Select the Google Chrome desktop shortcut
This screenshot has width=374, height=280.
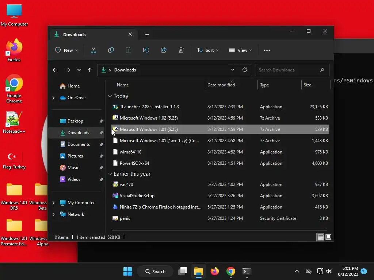click(14, 89)
